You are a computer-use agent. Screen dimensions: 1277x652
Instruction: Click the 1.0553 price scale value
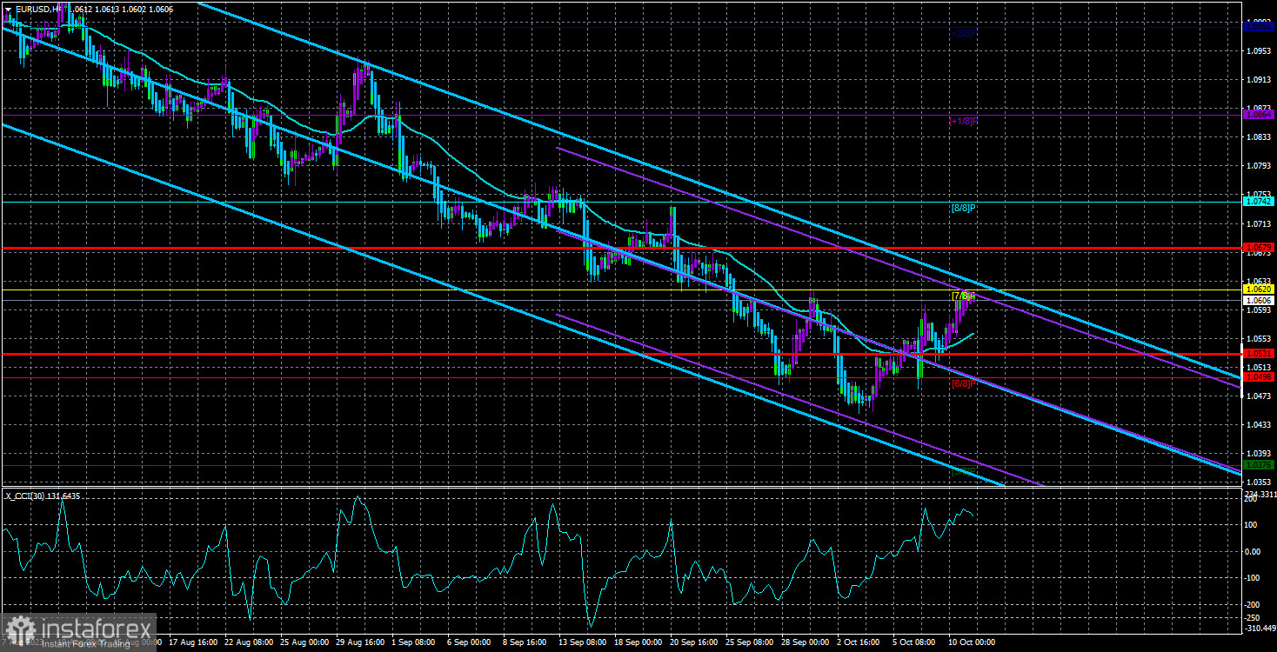(1259, 338)
